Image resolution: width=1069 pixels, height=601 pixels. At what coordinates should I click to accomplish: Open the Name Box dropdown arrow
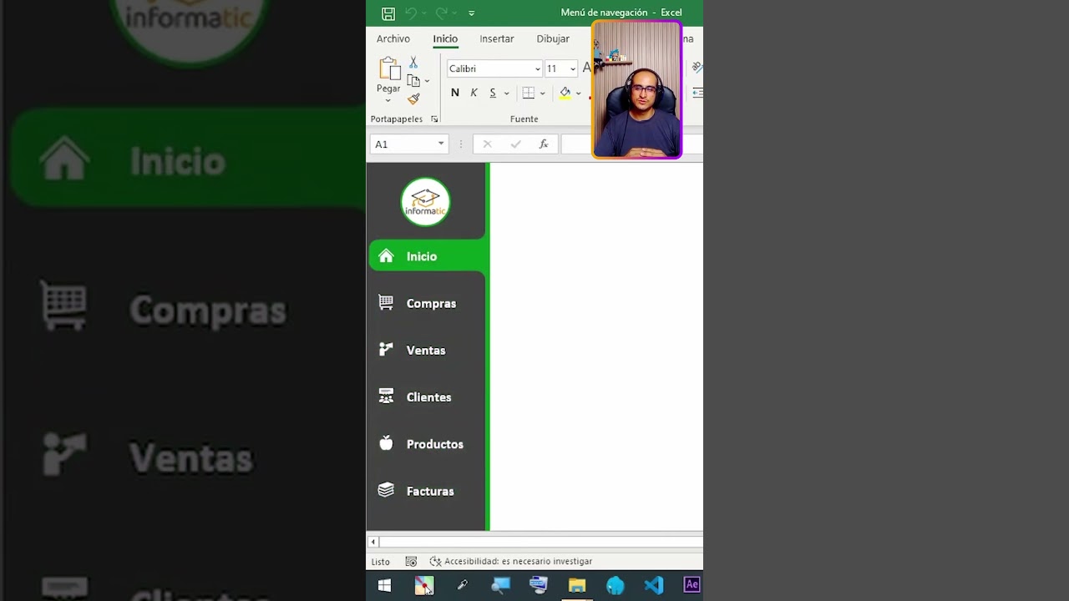tap(441, 144)
